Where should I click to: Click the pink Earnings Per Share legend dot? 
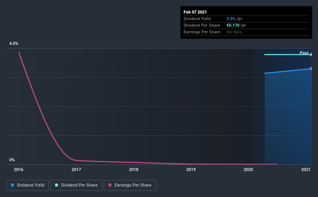click(110, 185)
